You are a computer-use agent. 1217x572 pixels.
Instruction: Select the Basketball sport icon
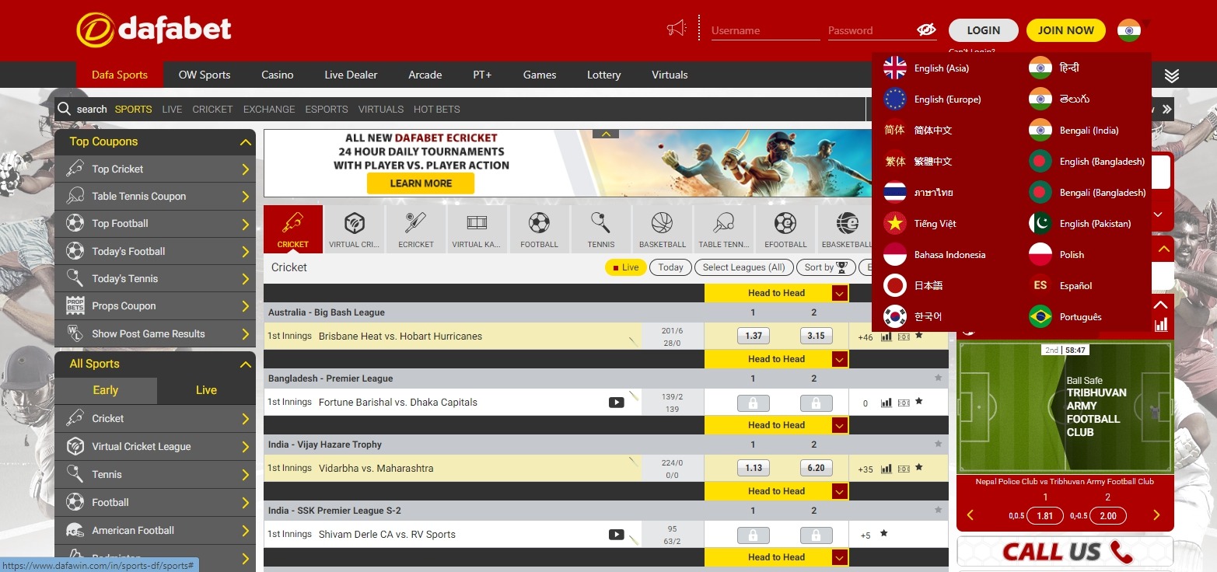pyautogui.click(x=663, y=228)
